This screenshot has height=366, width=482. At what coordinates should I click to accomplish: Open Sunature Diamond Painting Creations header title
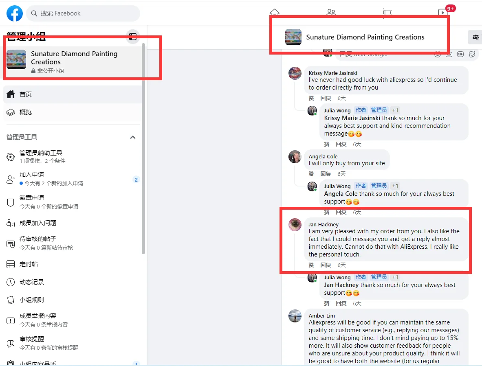[365, 37]
